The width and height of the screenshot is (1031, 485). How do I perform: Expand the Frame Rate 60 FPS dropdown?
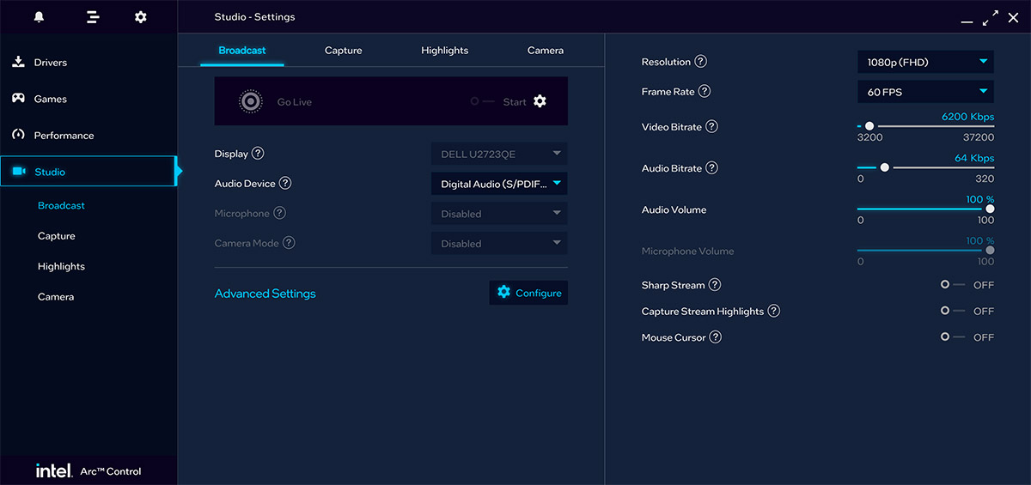(925, 92)
